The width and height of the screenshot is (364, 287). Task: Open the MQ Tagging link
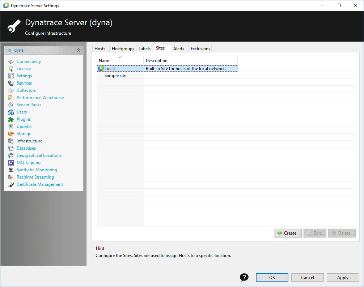[29, 163]
